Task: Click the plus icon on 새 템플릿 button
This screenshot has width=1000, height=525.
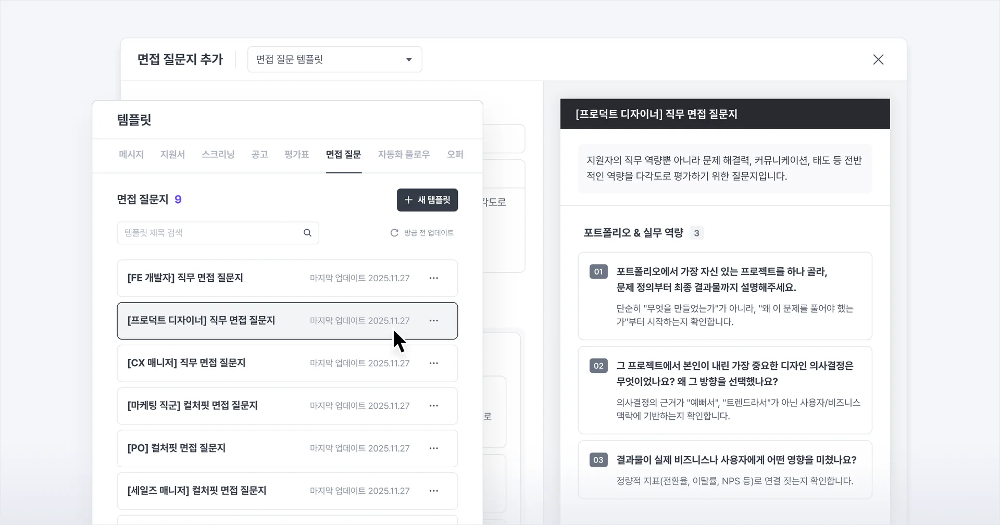Action: tap(408, 200)
